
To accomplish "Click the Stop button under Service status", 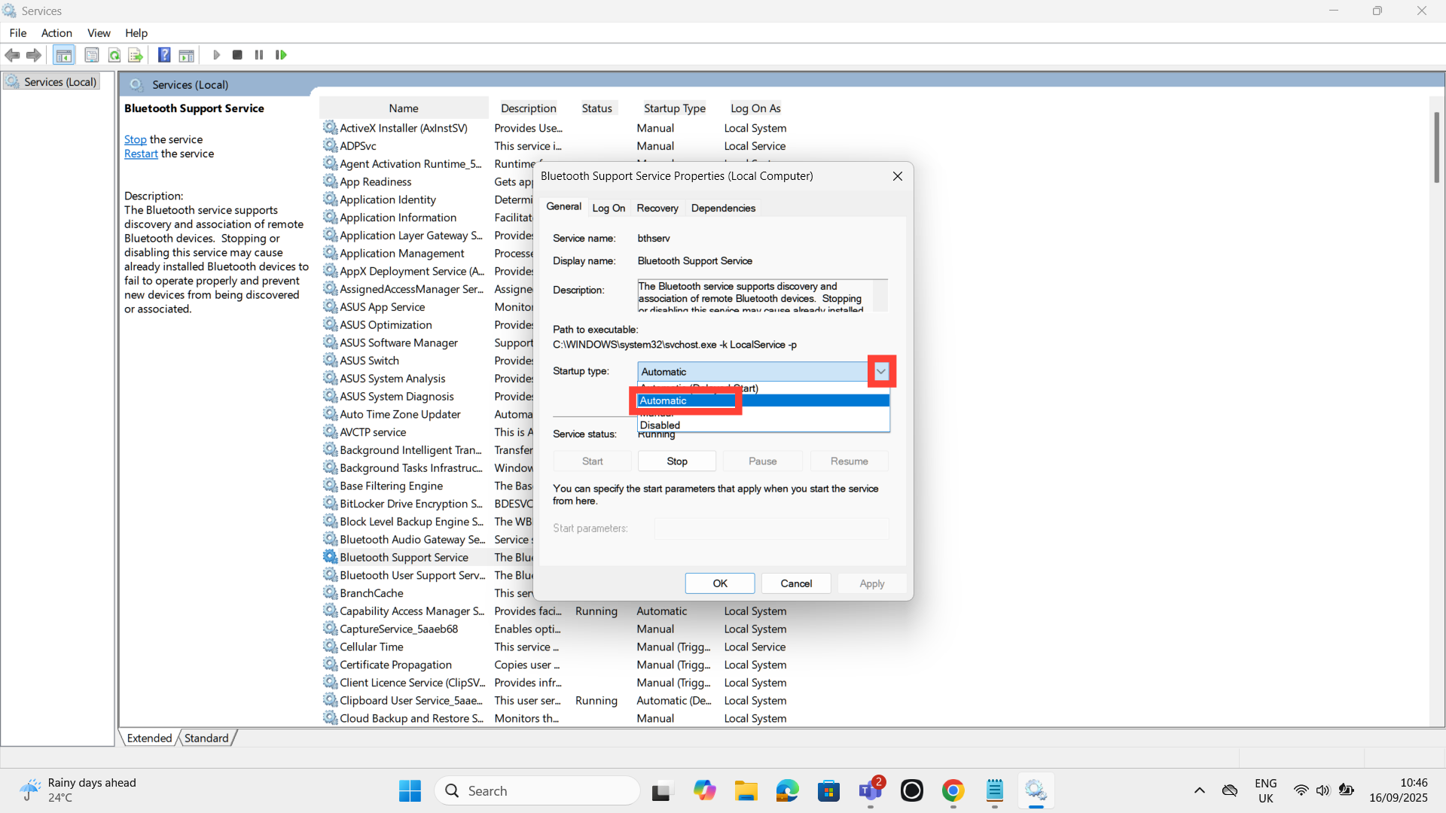I will [x=676, y=461].
